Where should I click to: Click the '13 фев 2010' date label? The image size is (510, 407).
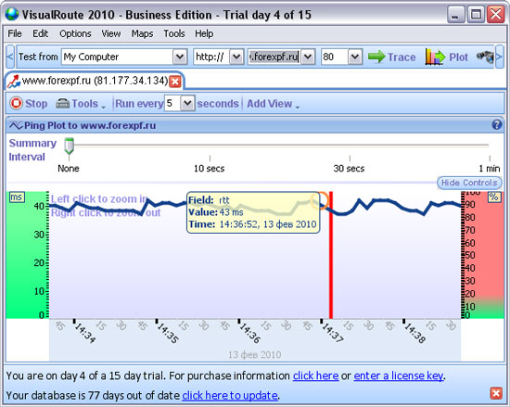[255, 354]
